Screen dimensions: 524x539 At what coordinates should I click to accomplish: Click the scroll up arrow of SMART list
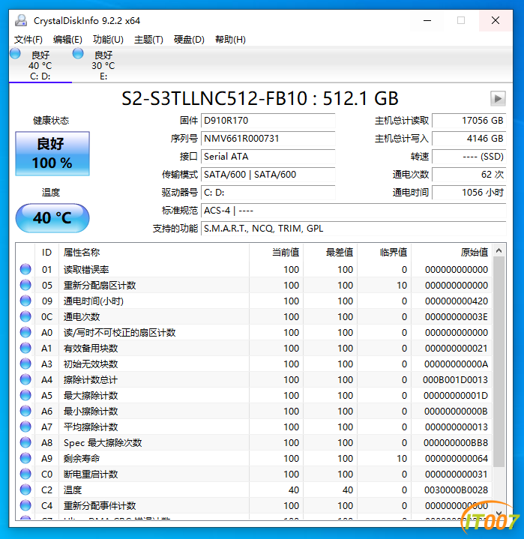pos(499,250)
